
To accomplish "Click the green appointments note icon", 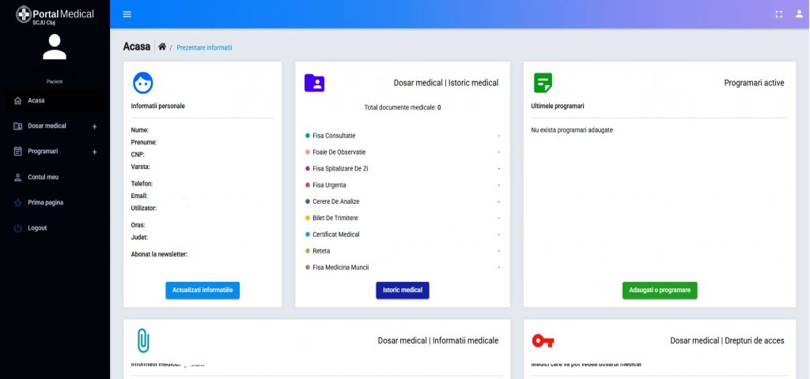I will (x=543, y=83).
